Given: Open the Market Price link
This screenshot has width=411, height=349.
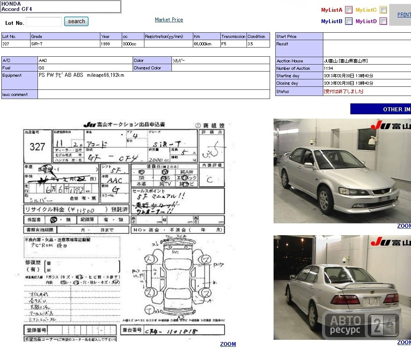Looking at the screenshot, I should tap(169, 20).
